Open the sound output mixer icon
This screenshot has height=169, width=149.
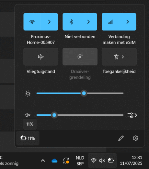[132, 115]
